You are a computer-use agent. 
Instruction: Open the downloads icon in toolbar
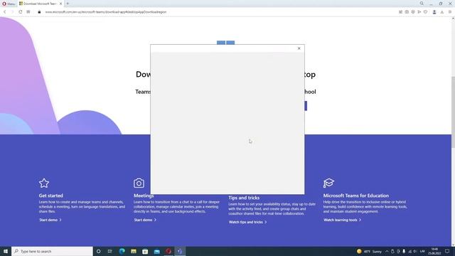(442, 12)
